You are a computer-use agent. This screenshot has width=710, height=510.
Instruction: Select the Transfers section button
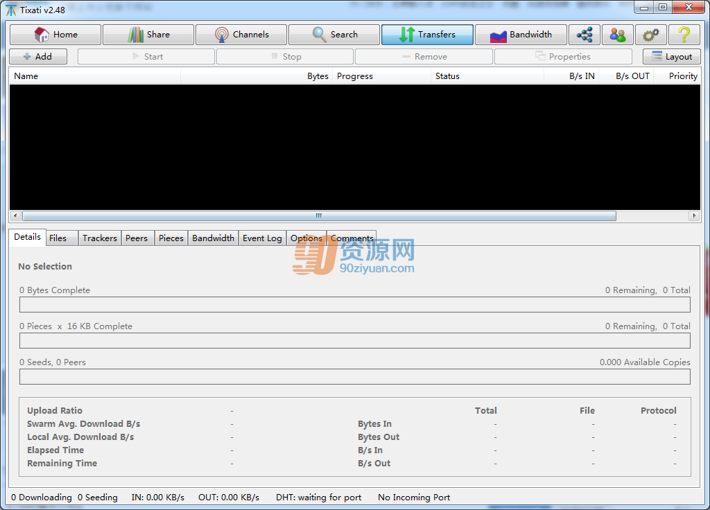click(x=427, y=35)
